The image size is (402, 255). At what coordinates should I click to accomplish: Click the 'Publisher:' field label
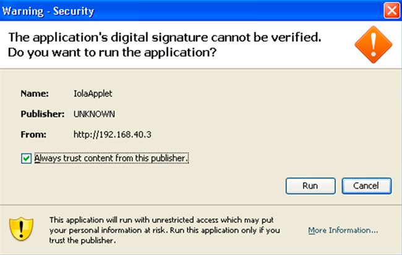(43, 114)
